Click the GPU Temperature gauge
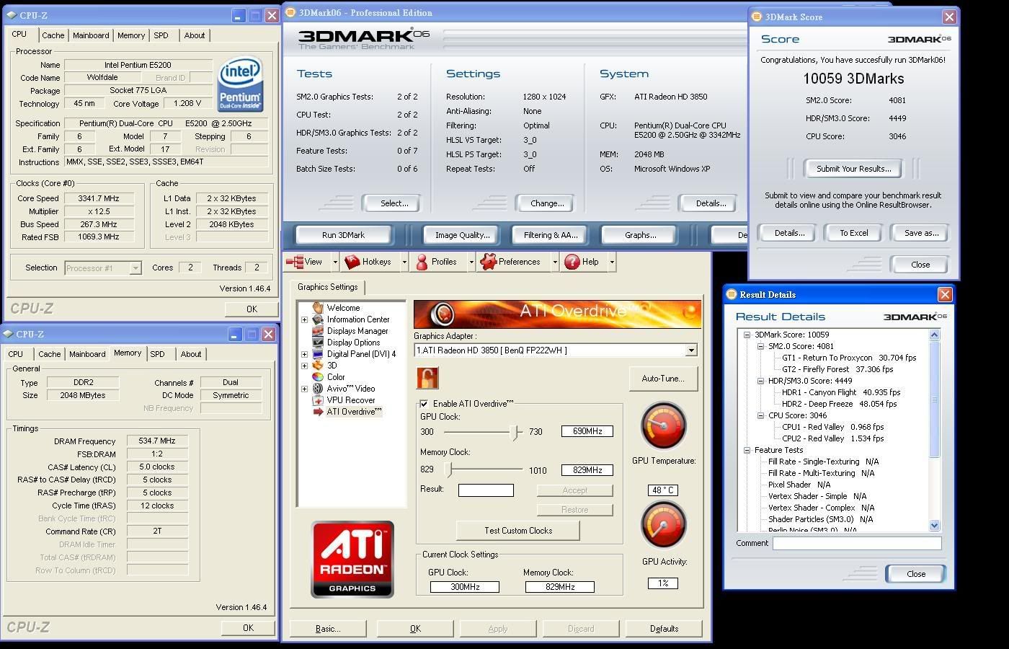The width and height of the screenshot is (1009, 649). 663,425
